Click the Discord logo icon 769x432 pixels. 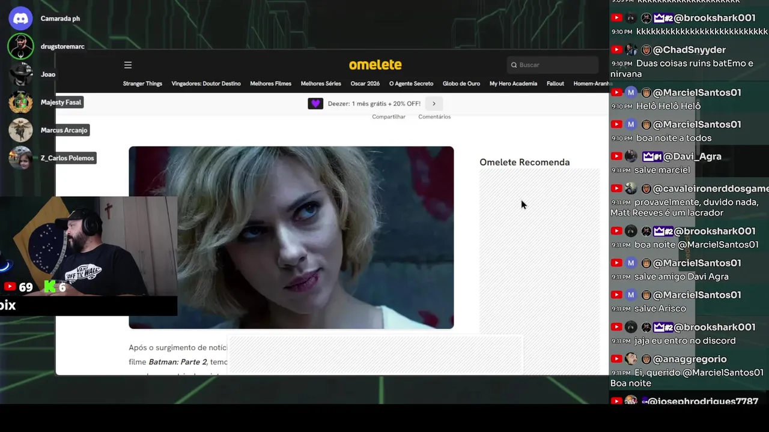pos(20,19)
